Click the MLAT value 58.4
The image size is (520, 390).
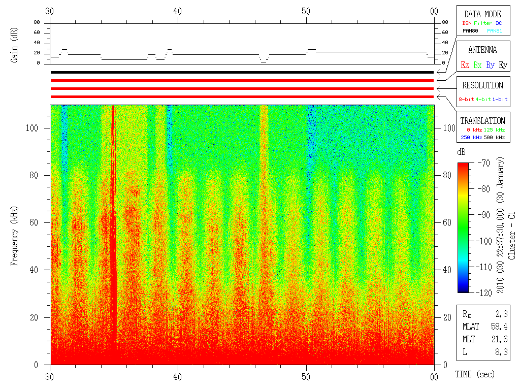[x=499, y=327]
